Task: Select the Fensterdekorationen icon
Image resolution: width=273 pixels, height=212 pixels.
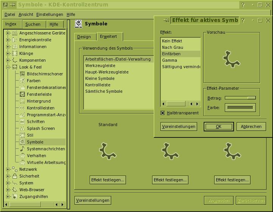Action: (22, 87)
